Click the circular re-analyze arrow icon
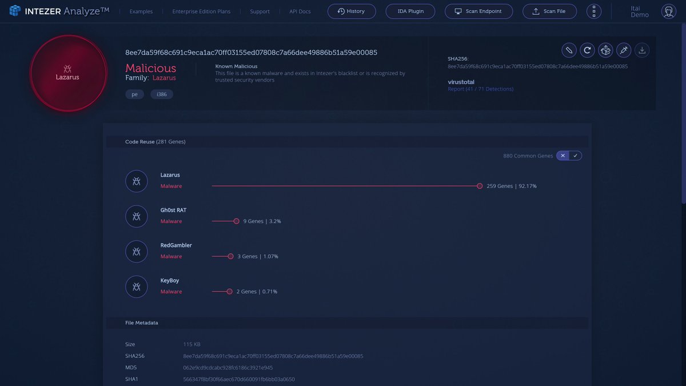 (x=587, y=50)
